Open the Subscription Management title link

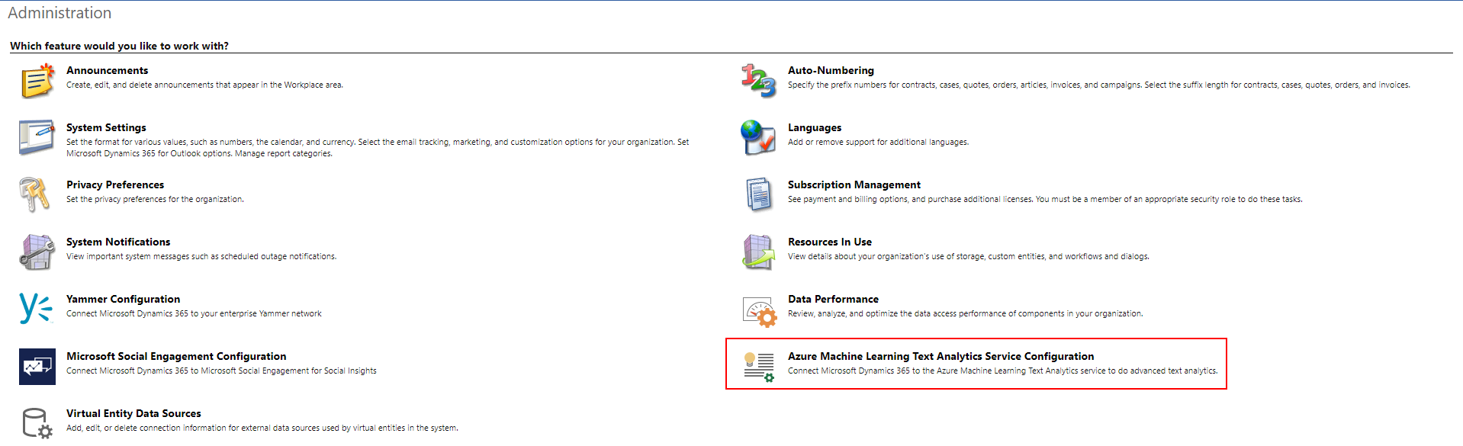(x=854, y=184)
